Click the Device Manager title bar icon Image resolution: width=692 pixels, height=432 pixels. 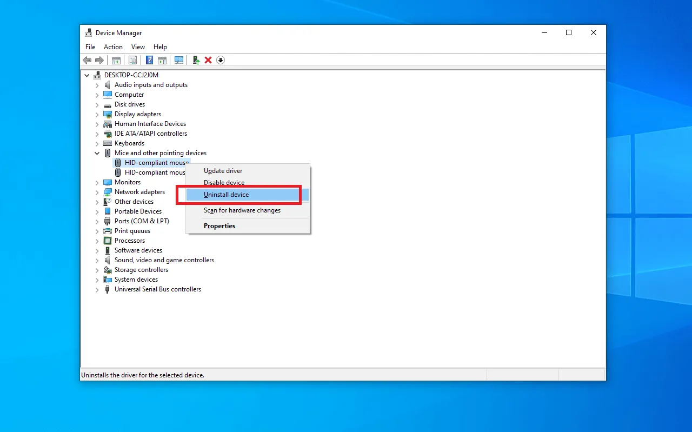tap(89, 33)
